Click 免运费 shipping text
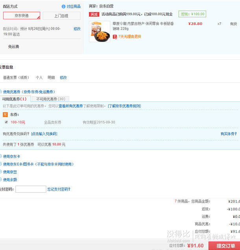The width and height of the screenshot is (240, 250). click(13, 46)
